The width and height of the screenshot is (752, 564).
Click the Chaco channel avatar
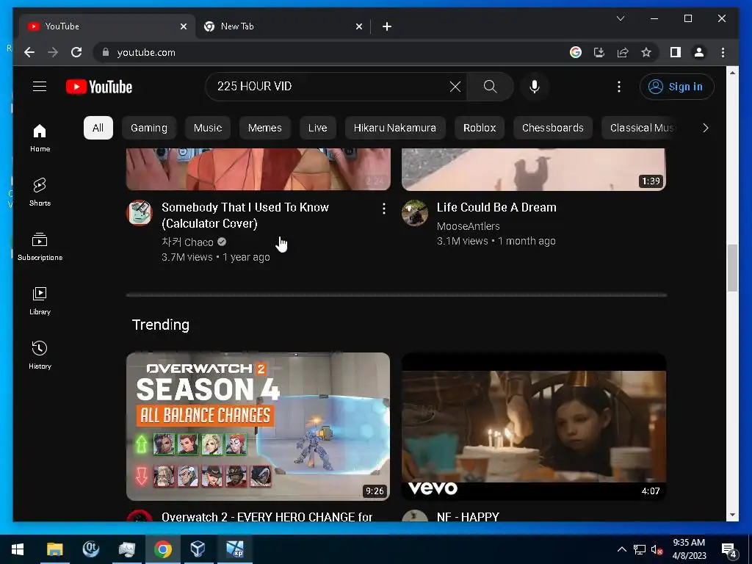(140, 212)
